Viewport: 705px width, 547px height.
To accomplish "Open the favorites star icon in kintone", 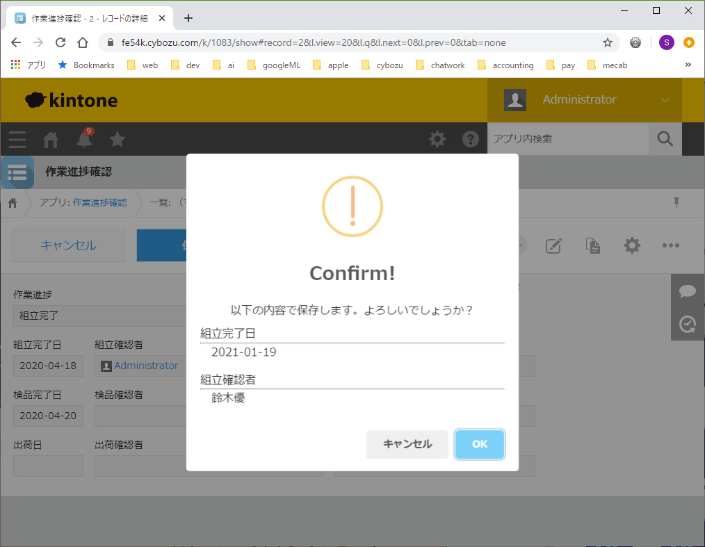I will (117, 140).
